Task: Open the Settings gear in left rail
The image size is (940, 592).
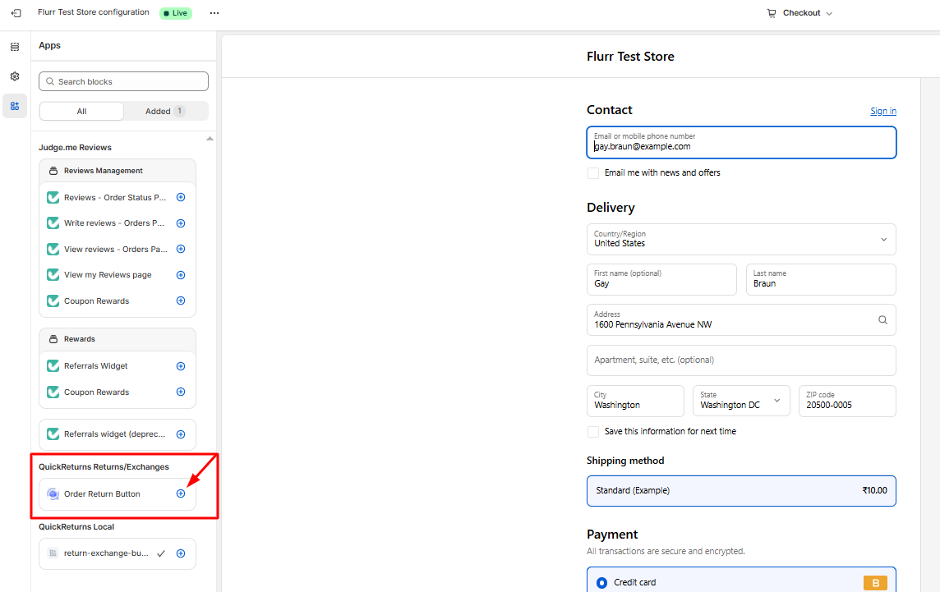Action: [x=15, y=76]
